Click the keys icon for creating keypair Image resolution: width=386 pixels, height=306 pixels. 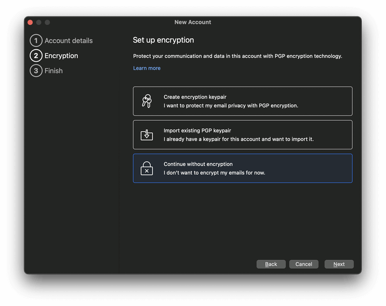tap(146, 101)
